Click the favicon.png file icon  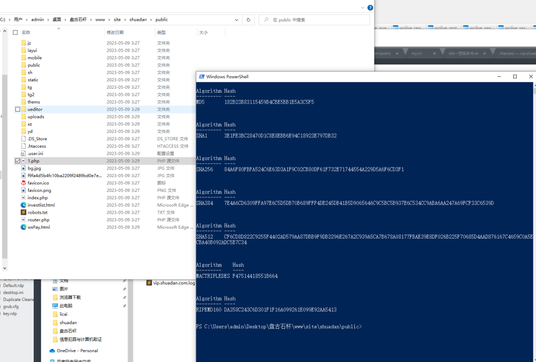pyautogui.click(x=24, y=190)
